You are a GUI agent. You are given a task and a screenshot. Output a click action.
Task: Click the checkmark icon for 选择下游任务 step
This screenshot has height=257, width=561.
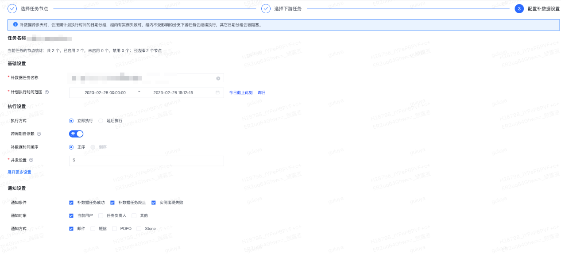point(266,8)
